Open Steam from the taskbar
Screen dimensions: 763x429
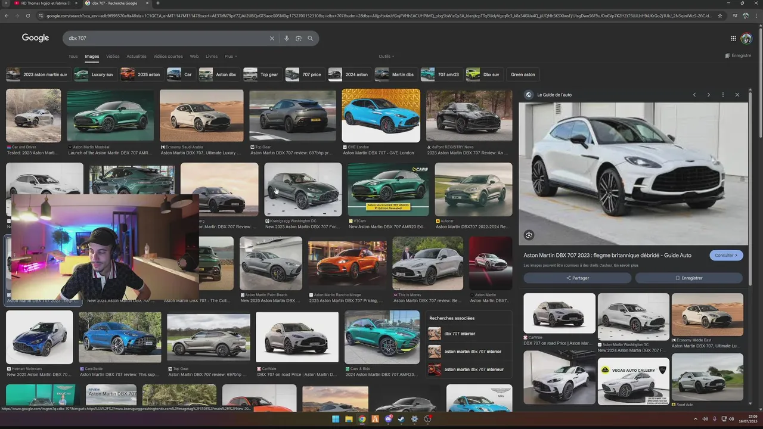pyautogui.click(x=401, y=419)
